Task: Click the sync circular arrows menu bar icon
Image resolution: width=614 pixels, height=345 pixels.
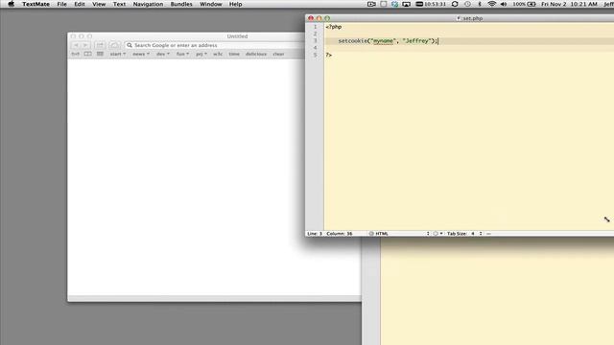Action: [x=455, y=4]
